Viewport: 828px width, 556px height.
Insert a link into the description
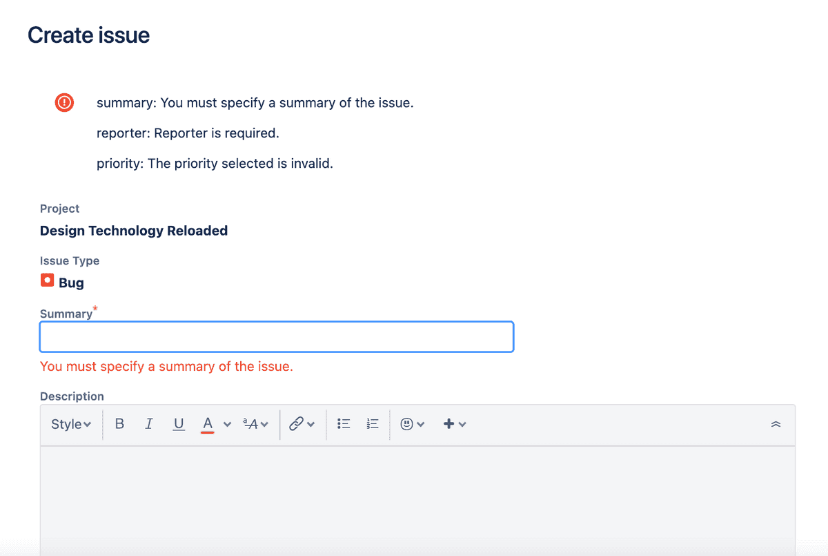(297, 423)
